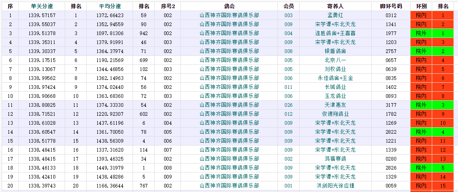Open member number 008 link
The image size is (458, 192).
pyautogui.click(x=288, y=51)
